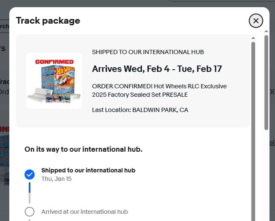Click the outer dialog scrollbar up arrow

tap(266, 31)
